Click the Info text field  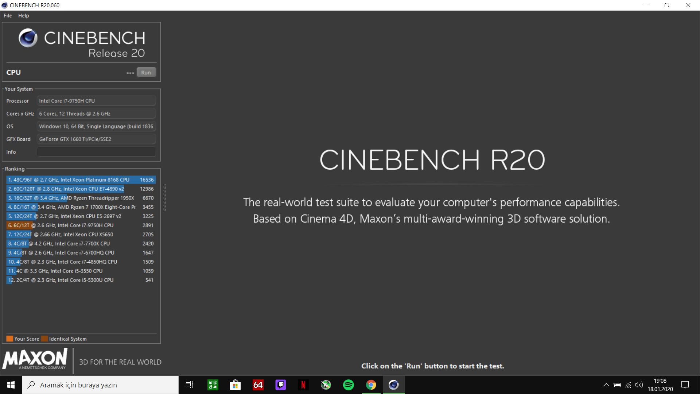(x=96, y=152)
